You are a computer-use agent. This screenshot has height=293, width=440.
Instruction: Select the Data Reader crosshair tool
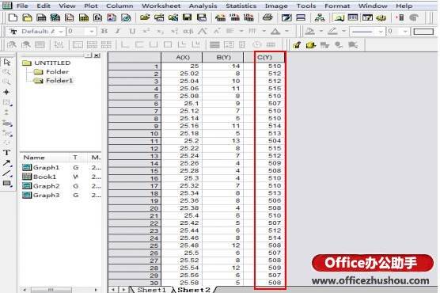pos(6,92)
